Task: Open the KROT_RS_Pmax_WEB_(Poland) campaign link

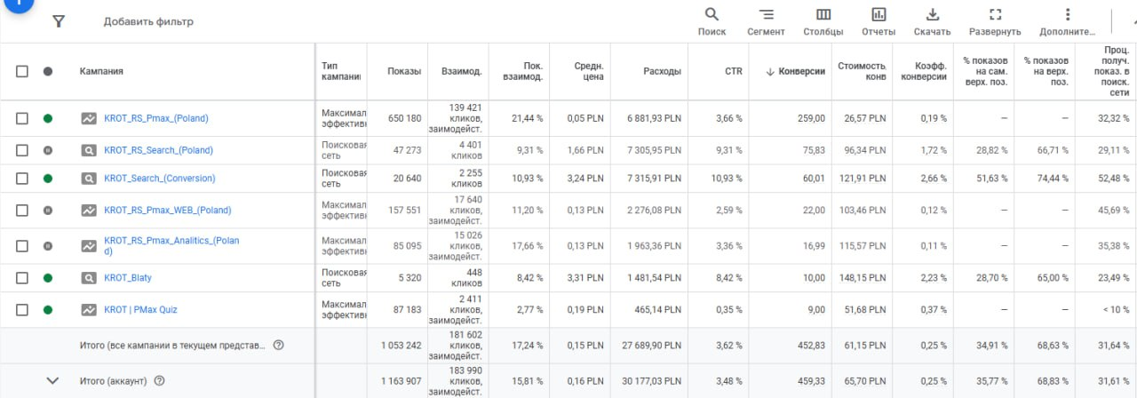Action: click(167, 211)
